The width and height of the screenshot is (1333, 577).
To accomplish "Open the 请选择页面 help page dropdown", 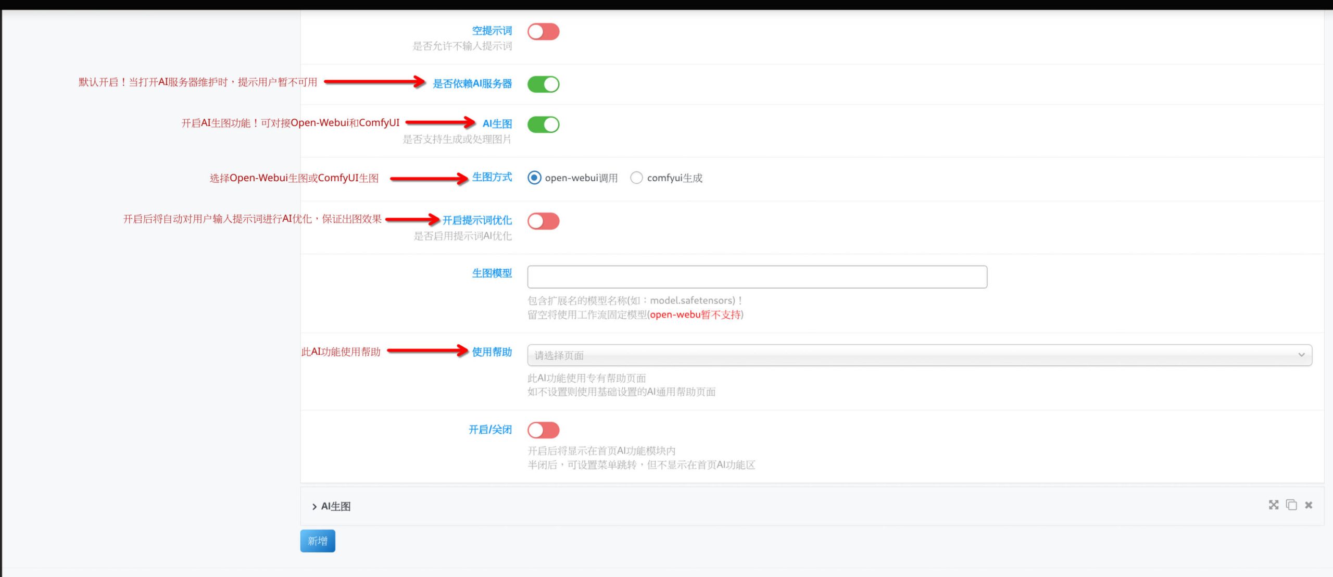I will [x=919, y=355].
